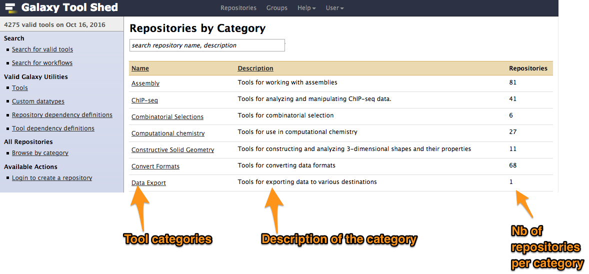Click the 3-dimensional shapes description text
Image resolution: width=589 pixels, height=274 pixels.
354,149
